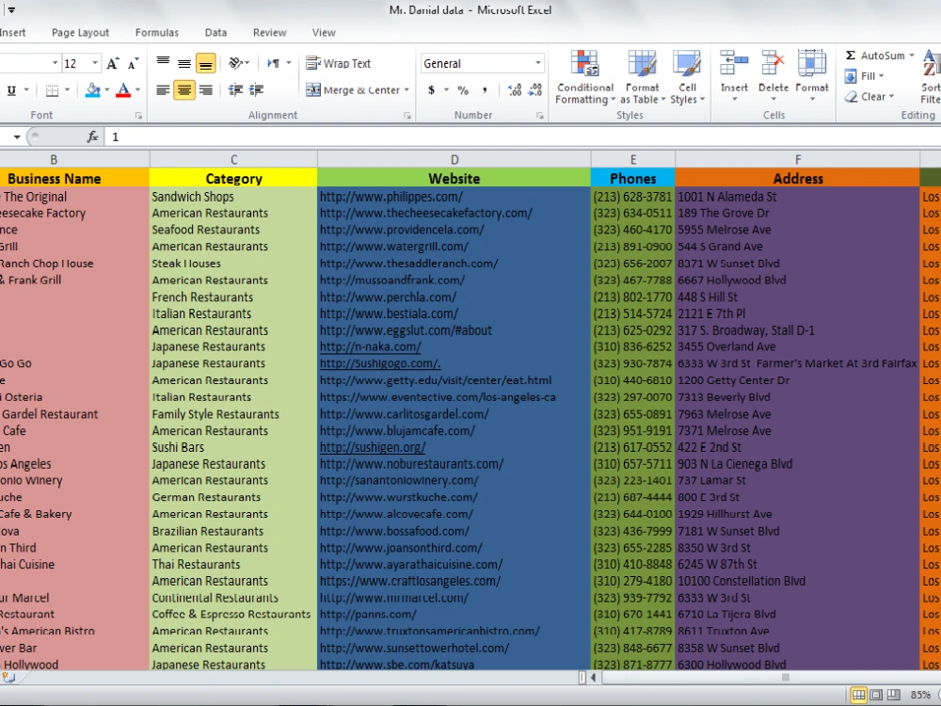Expand the font name dropdown arrow
The image size is (941, 706).
click(x=55, y=63)
